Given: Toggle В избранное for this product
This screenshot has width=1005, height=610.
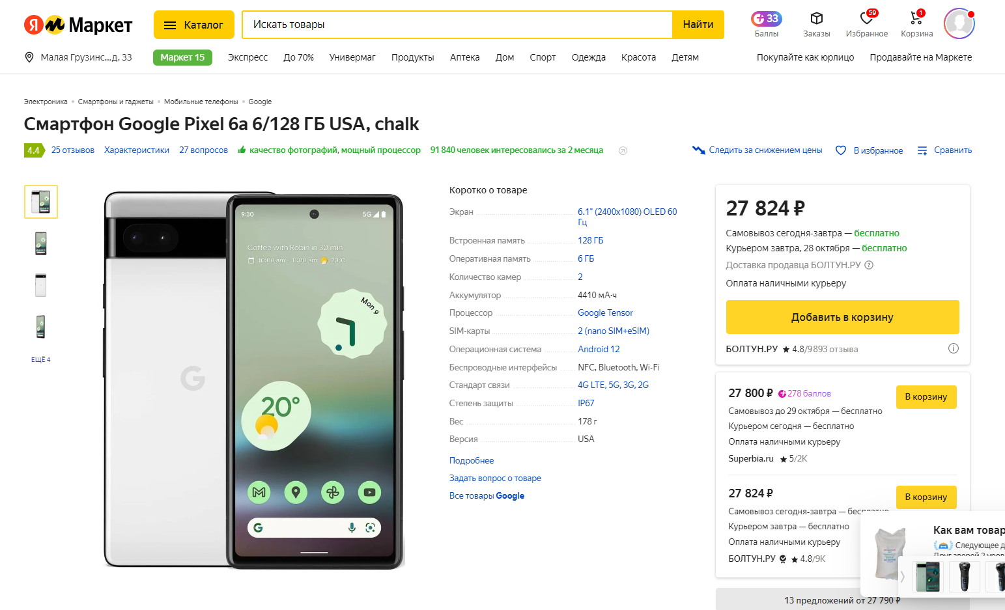Looking at the screenshot, I should pos(870,150).
